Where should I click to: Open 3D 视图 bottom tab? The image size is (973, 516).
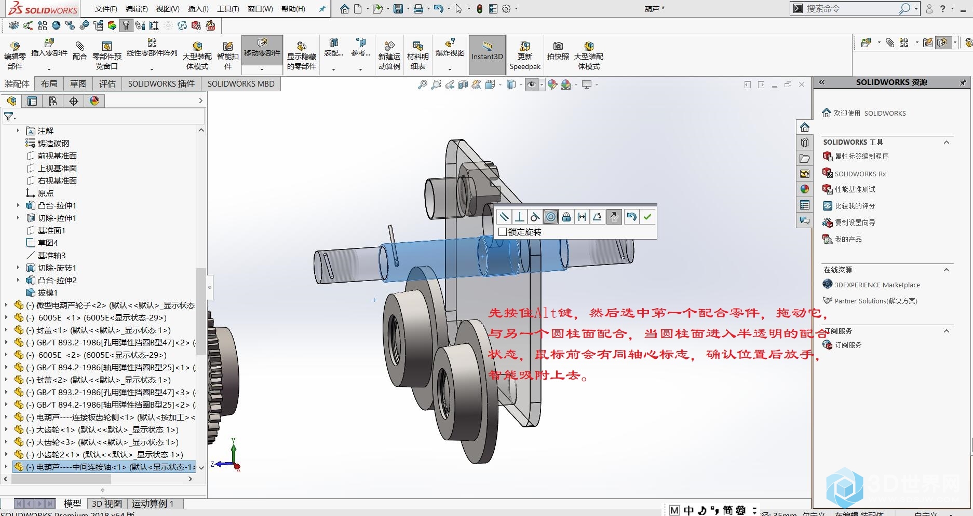(107, 504)
